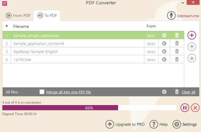
Task: Click the Clear all link
Action: click(x=189, y=92)
